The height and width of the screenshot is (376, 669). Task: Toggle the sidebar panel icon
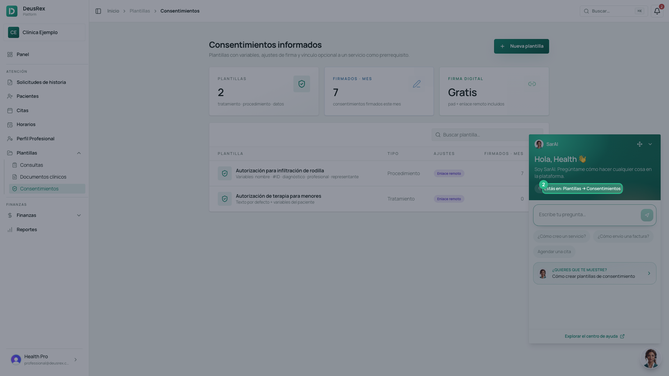(98, 11)
